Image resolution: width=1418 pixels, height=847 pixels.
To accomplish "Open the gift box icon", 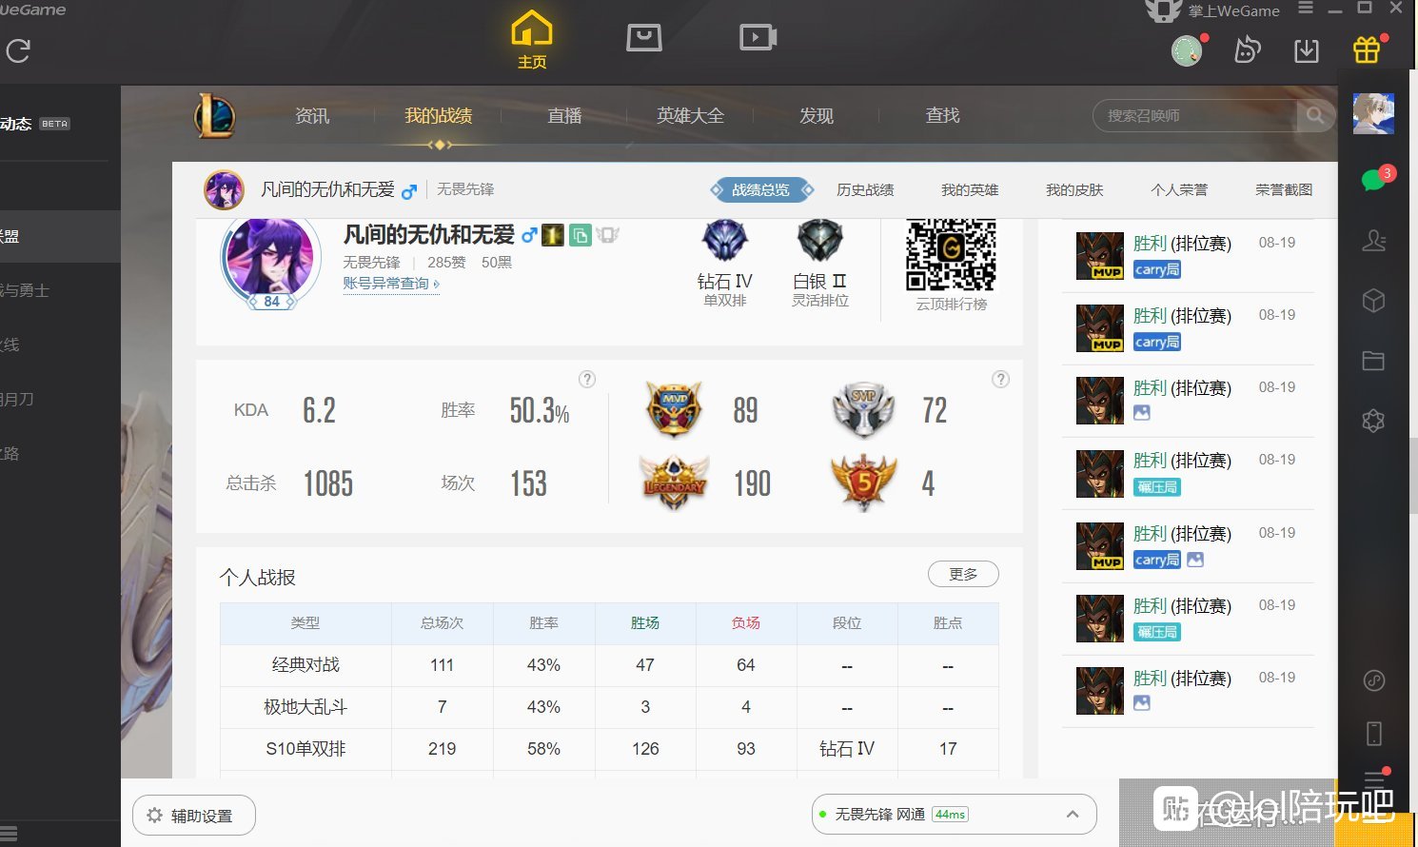I will pos(1367,49).
